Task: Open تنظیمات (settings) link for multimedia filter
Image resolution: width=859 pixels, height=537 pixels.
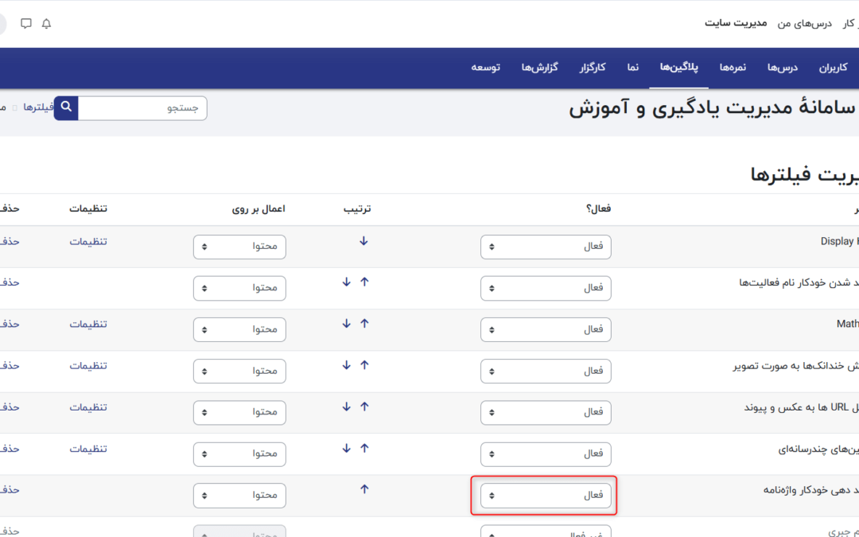Action: [88, 449]
